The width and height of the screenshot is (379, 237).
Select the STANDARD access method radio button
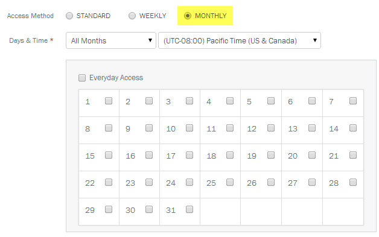(69, 16)
